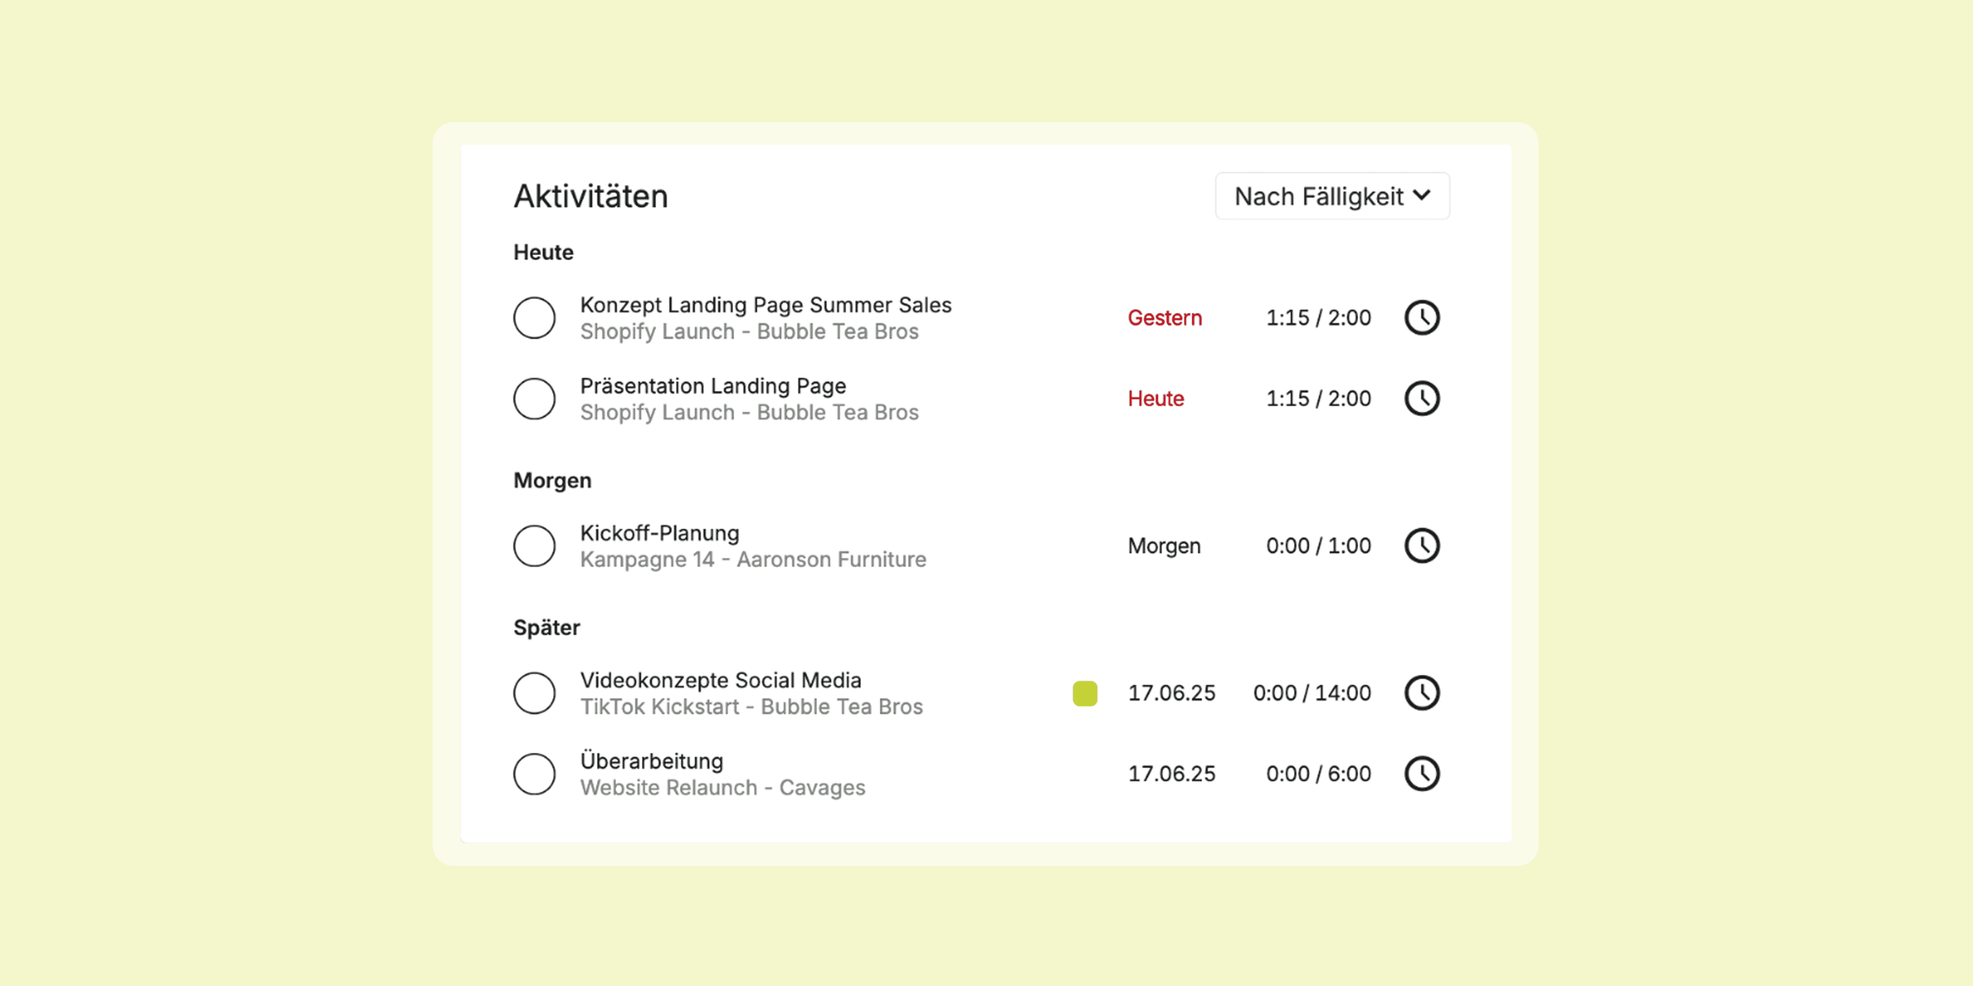Click the chevron next to Nach Fälligkeit
Image resolution: width=1973 pixels, height=986 pixels.
pos(1422,196)
